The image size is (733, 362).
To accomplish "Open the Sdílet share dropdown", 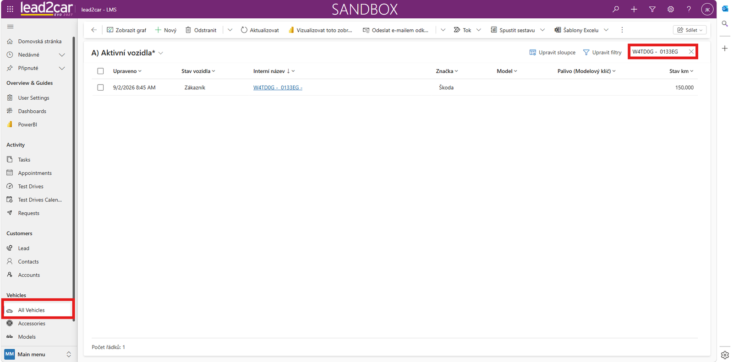I will click(x=689, y=30).
